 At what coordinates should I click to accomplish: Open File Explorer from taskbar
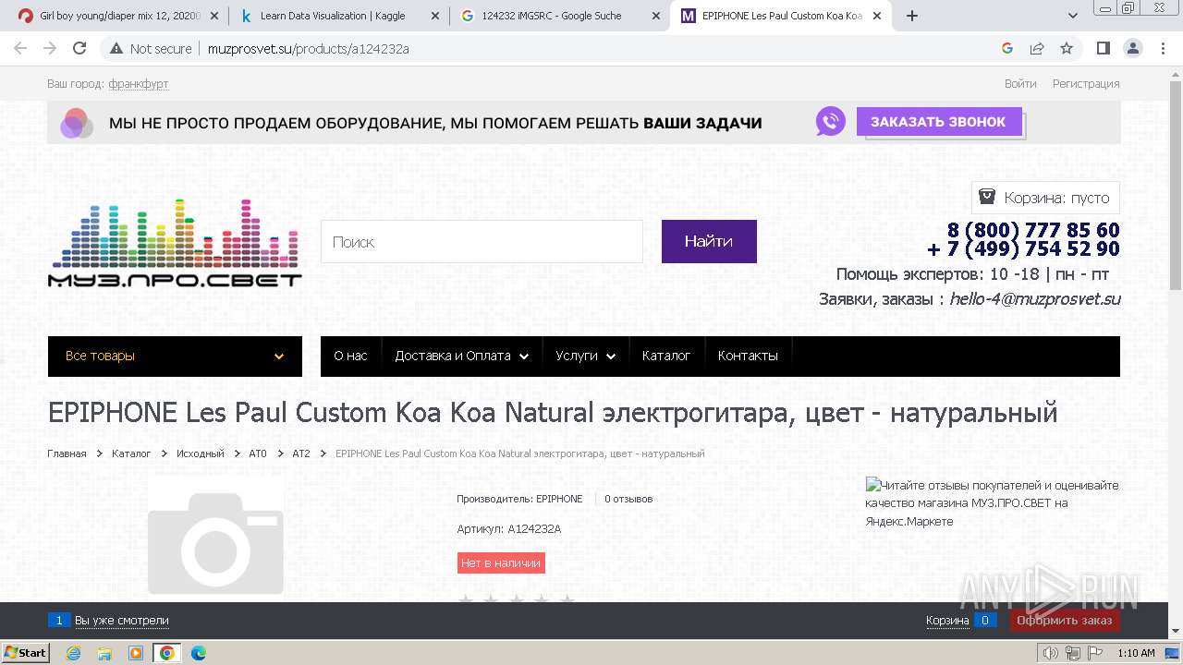click(104, 653)
